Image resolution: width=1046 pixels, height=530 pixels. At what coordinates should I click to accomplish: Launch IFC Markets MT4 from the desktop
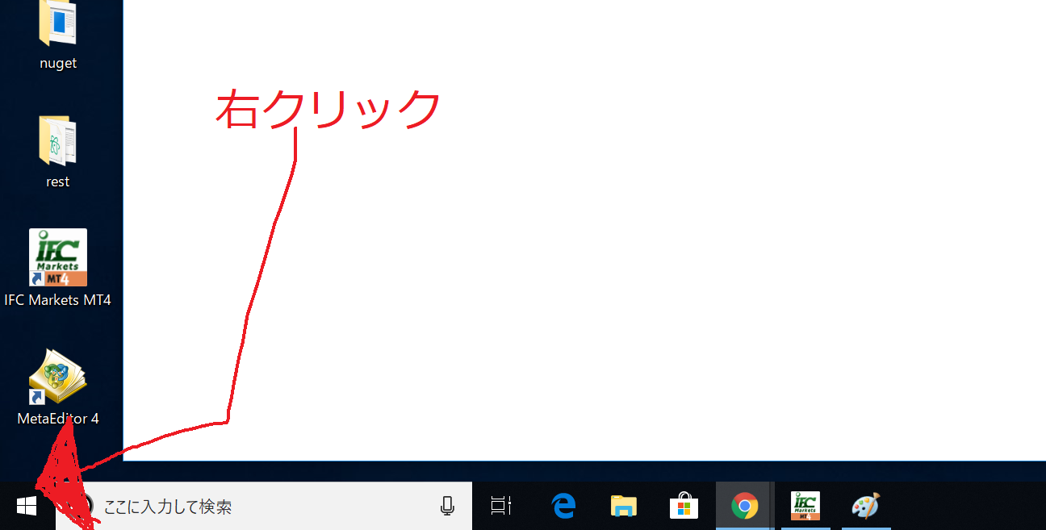pos(56,257)
